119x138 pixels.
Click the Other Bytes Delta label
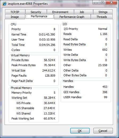(75, 75)
